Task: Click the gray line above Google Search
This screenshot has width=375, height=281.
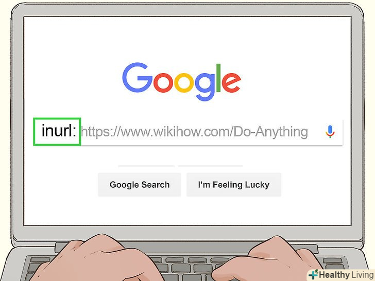Action: (146, 166)
